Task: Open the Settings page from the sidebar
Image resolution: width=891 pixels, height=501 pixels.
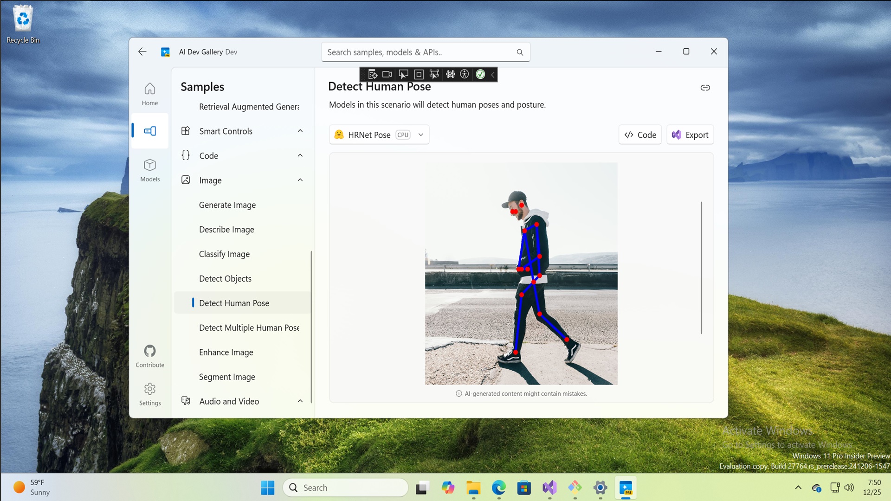Action: (x=149, y=393)
